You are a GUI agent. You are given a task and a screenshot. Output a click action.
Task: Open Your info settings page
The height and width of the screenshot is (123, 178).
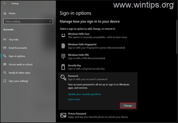pyautogui.click(x=14, y=40)
